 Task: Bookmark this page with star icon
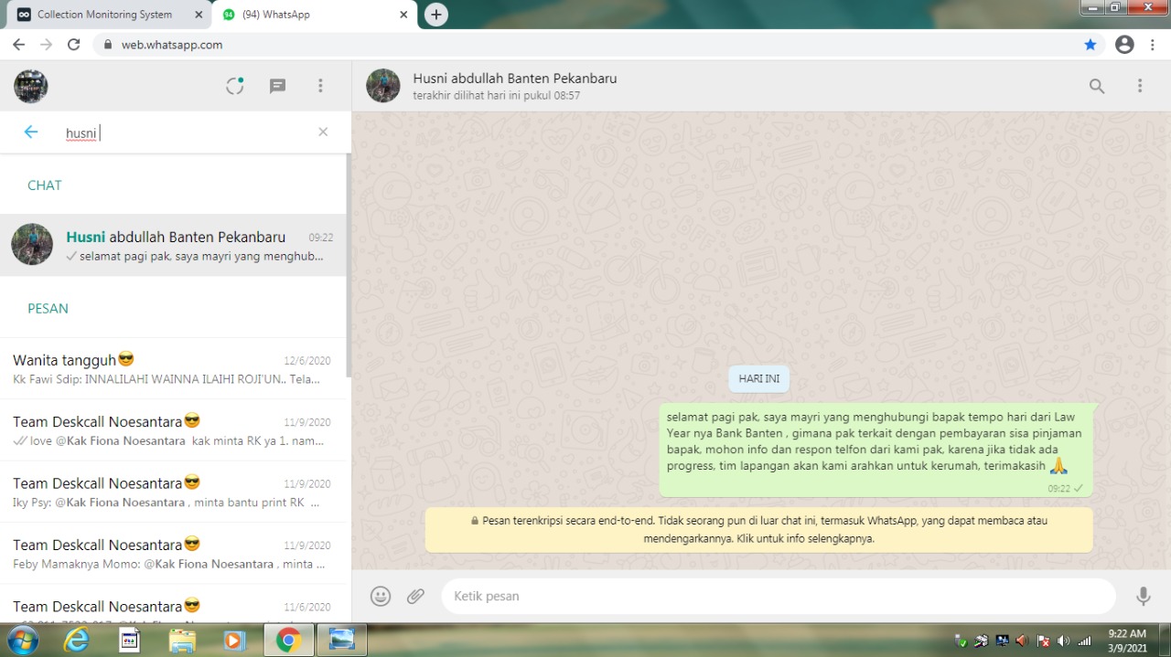point(1090,45)
